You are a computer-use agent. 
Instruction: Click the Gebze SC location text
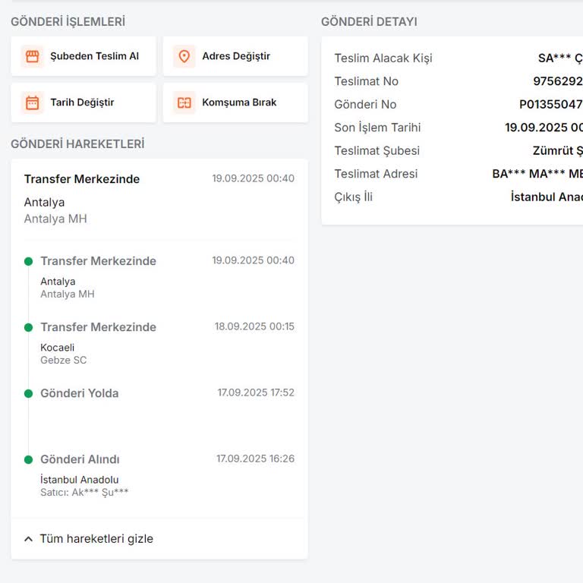point(64,360)
